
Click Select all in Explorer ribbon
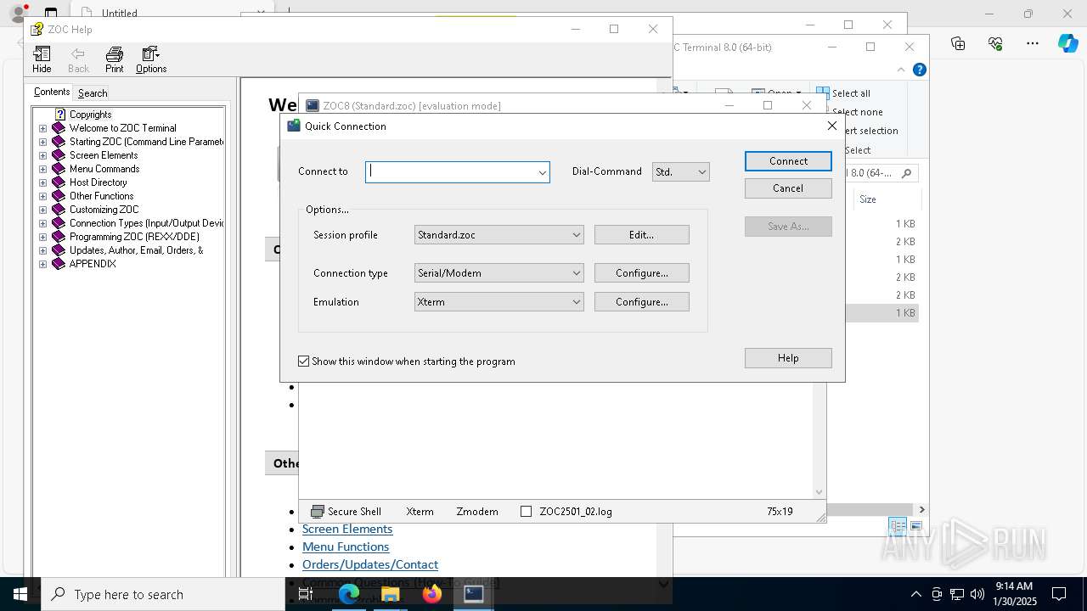843,93
